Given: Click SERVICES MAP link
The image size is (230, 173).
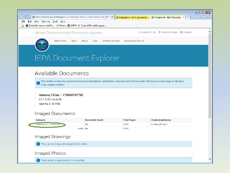Looking at the screenshot, I should pyautogui.click(x=168, y=32).
